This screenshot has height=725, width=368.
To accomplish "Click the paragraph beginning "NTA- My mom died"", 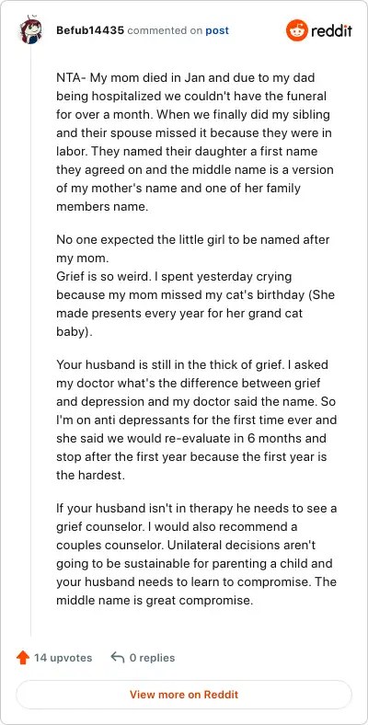I will [195, 143].
